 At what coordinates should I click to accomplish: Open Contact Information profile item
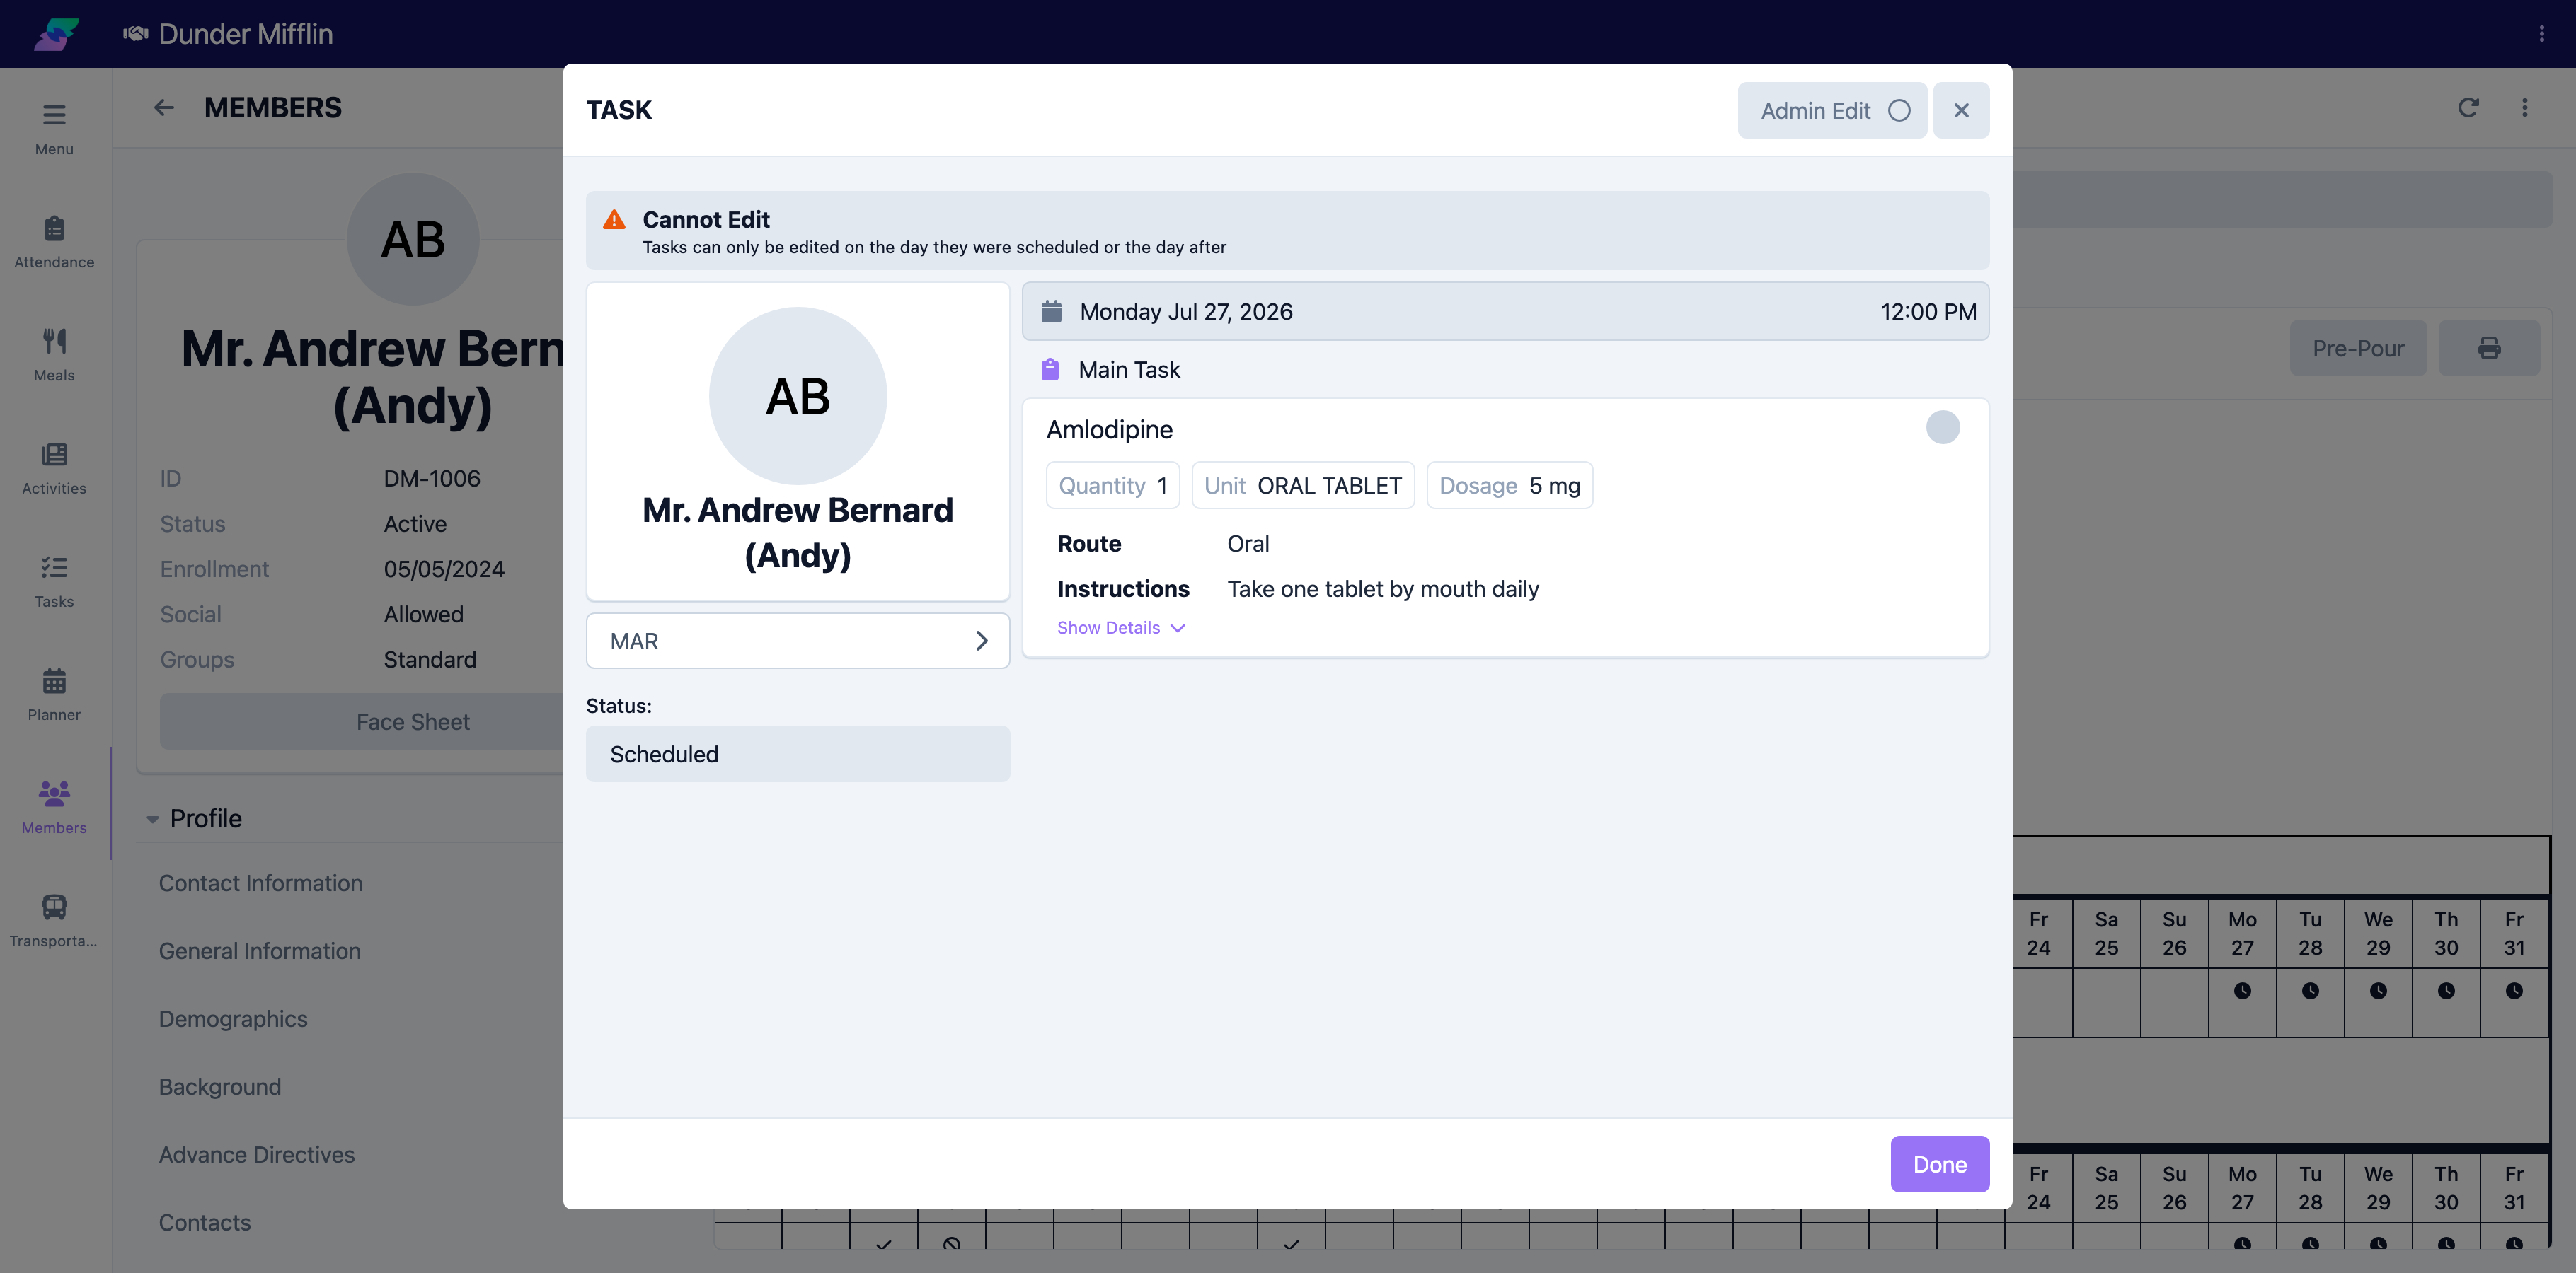click(x=261, y=883)
